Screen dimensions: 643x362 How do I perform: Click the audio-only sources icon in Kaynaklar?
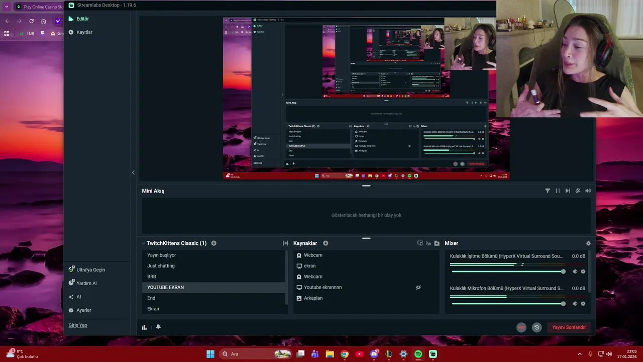click(x=428, y=243)
